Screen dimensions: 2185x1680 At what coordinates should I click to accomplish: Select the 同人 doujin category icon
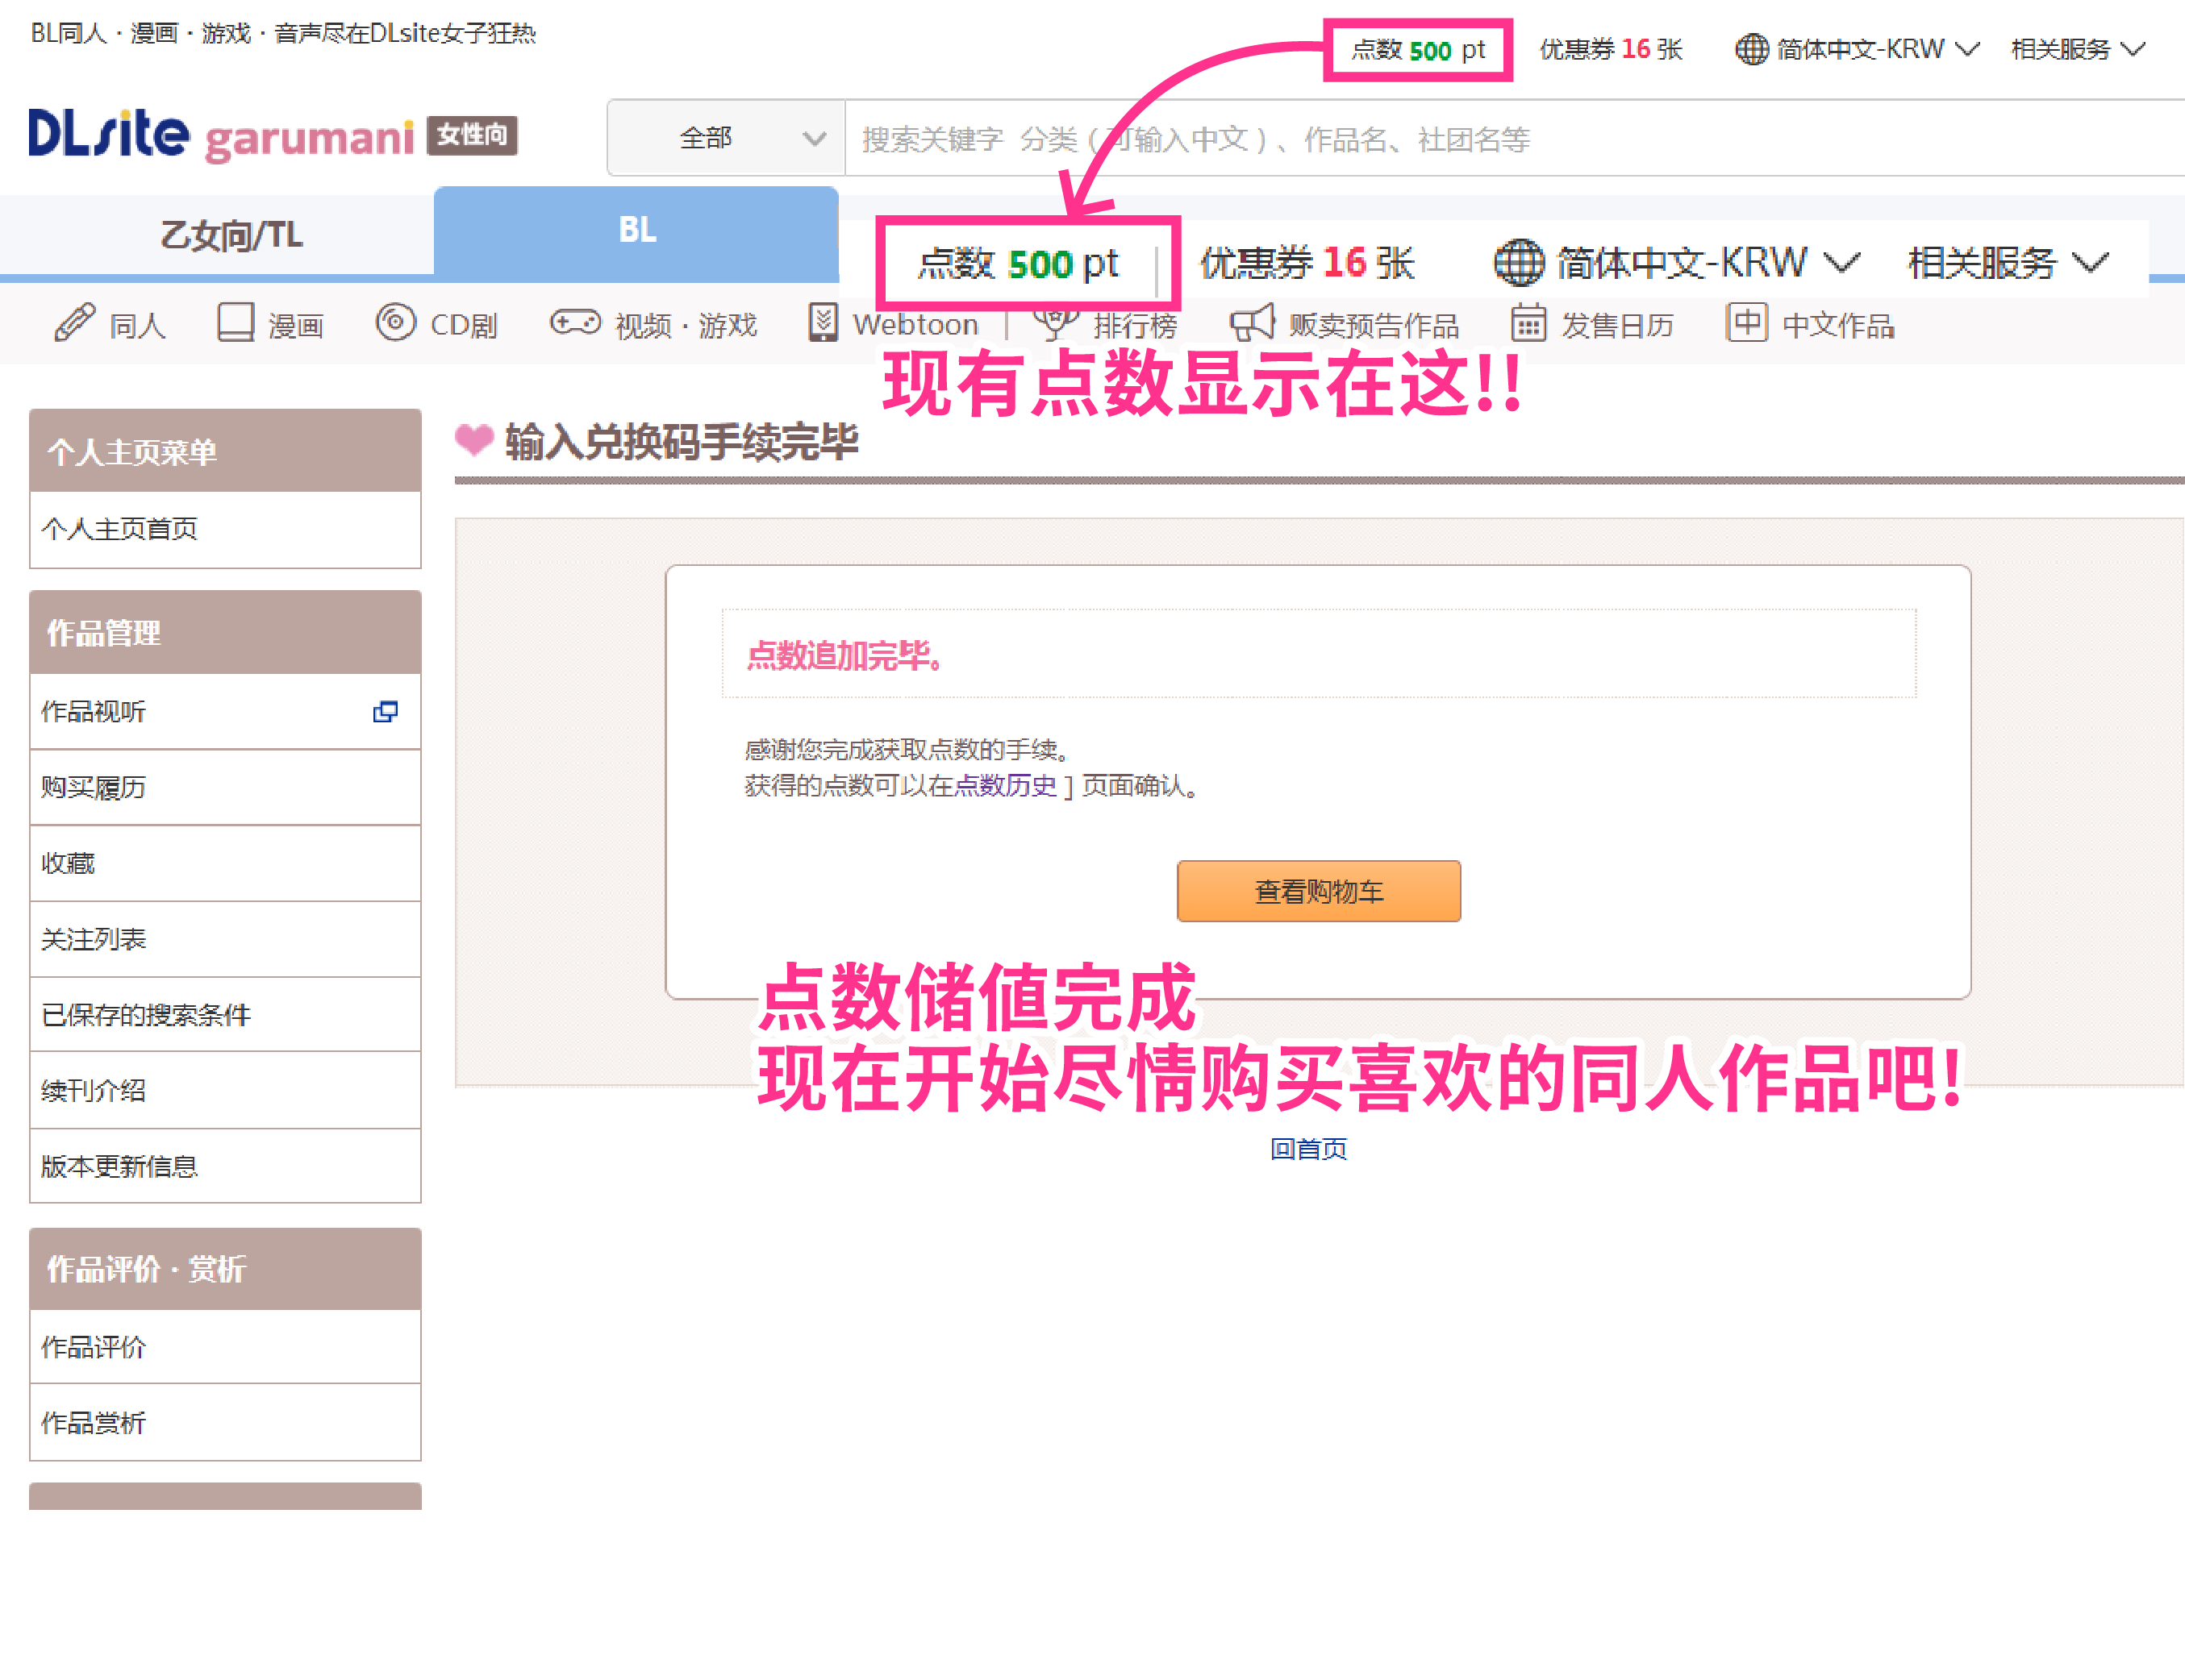(x=74, y=323)
